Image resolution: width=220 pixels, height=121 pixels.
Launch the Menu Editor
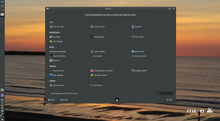click(x=138, y=37)
